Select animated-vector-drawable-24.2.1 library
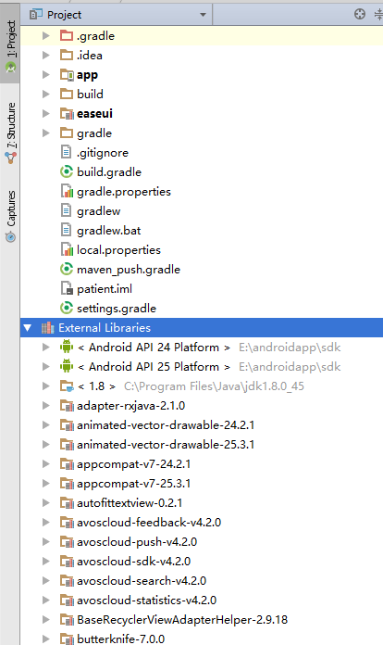383x645 pixels. (x=166, y=425)
